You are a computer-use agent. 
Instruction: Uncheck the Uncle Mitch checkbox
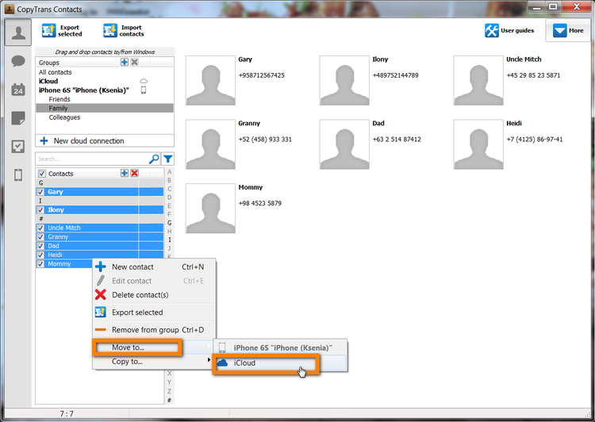click(40, 228)
